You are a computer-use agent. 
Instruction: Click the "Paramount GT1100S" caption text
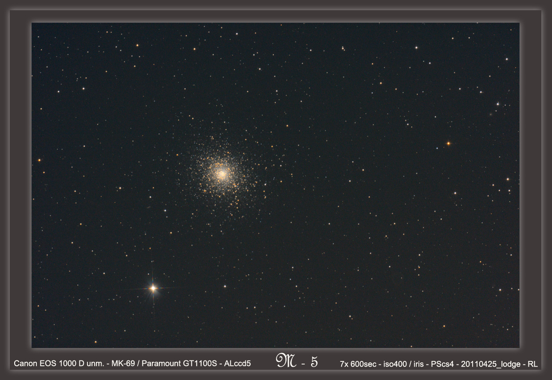coord(179,364)
